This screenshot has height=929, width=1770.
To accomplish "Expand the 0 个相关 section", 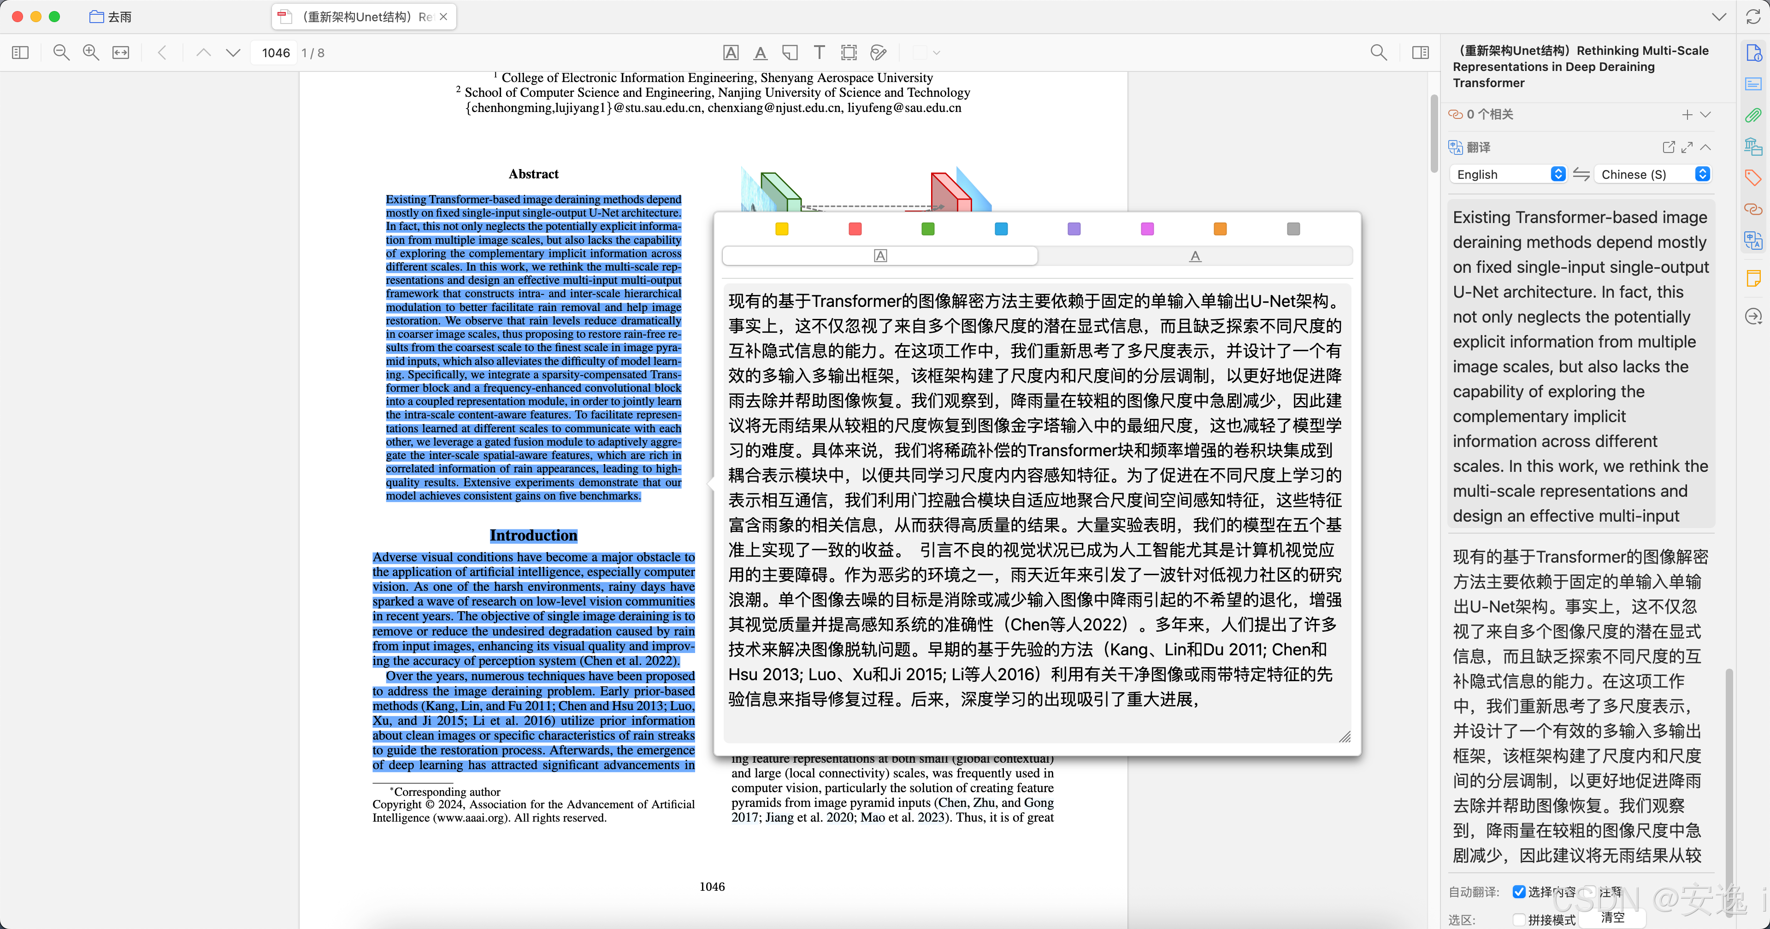I will pos(1705,115).
